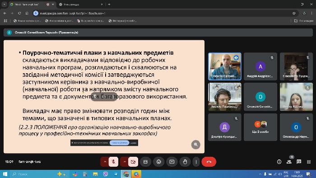
Task: Click the meet.google.com address bar
Action: click(x=161, y=13)
